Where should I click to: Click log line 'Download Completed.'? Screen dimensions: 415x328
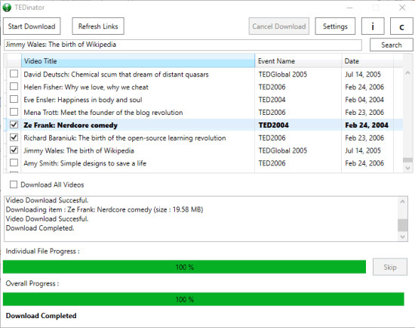40,228
